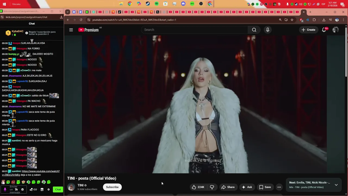This screenshot has width=348, height=196.
Task: Open Kick chat settings gear
Action: (x=49, y=189)
